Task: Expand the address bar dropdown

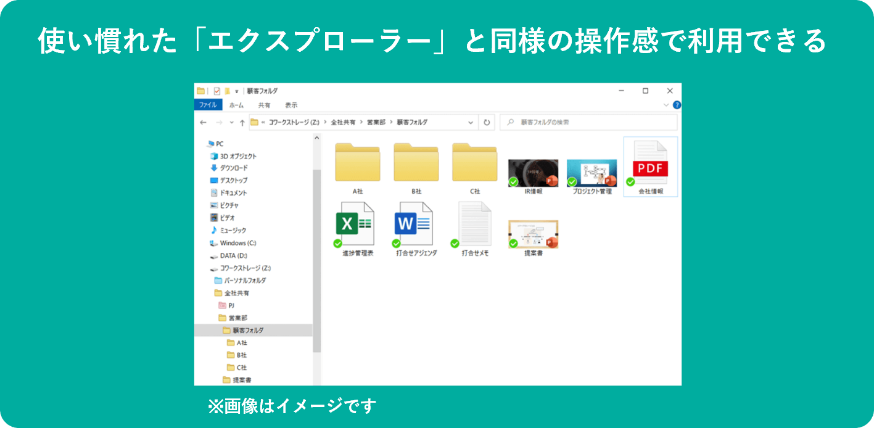Action: point(470,122)
